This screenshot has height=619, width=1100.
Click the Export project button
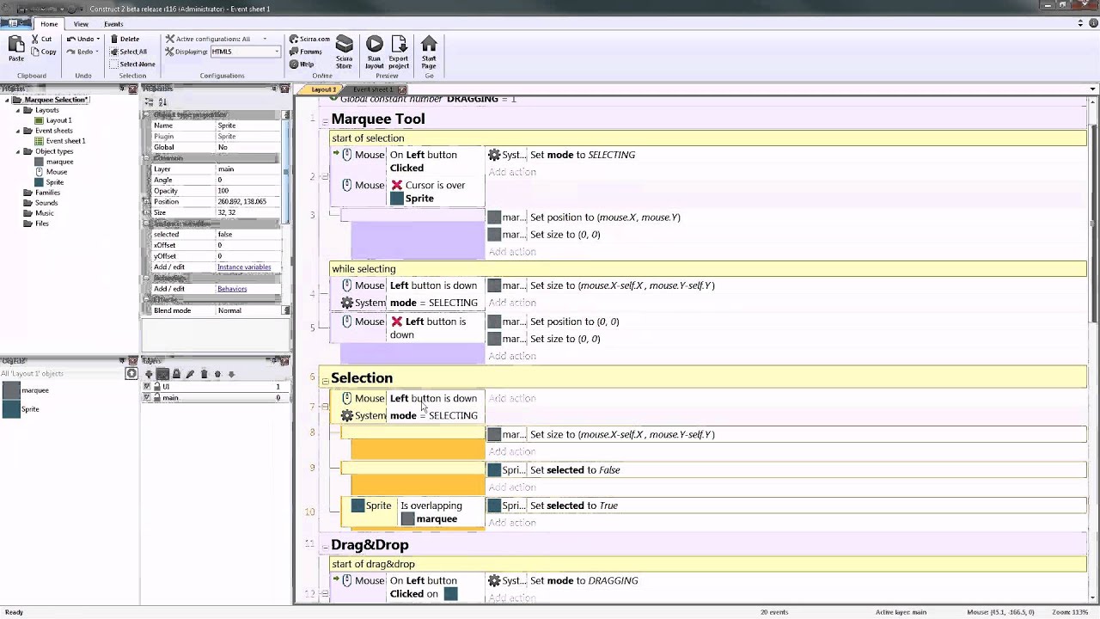[399, 52]
